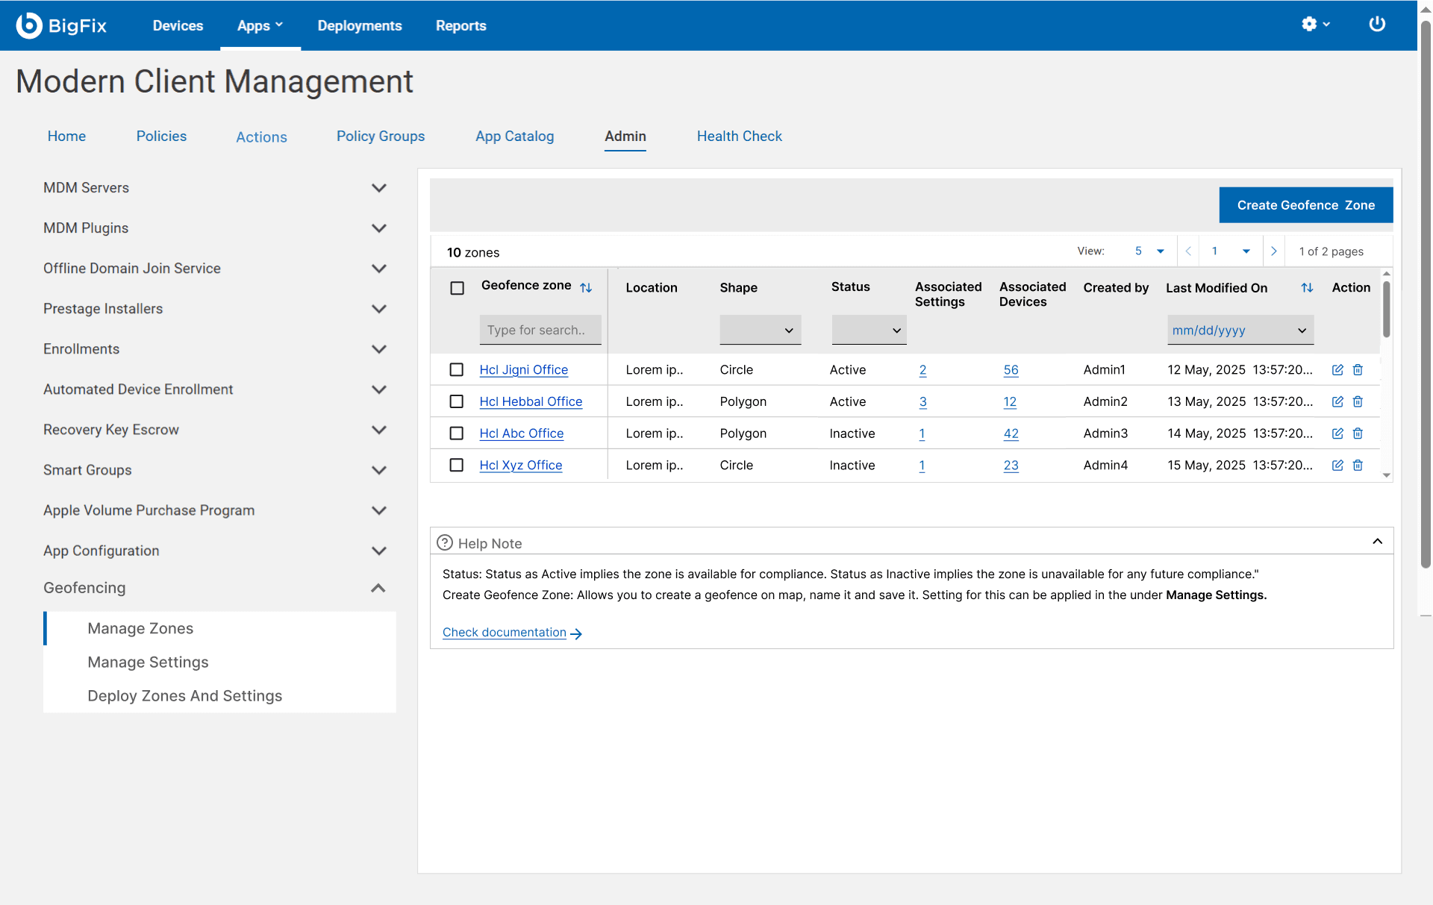Open associated devices count 56
The width and height of the screenshot is (1433, 905).
pos(1011,370)
